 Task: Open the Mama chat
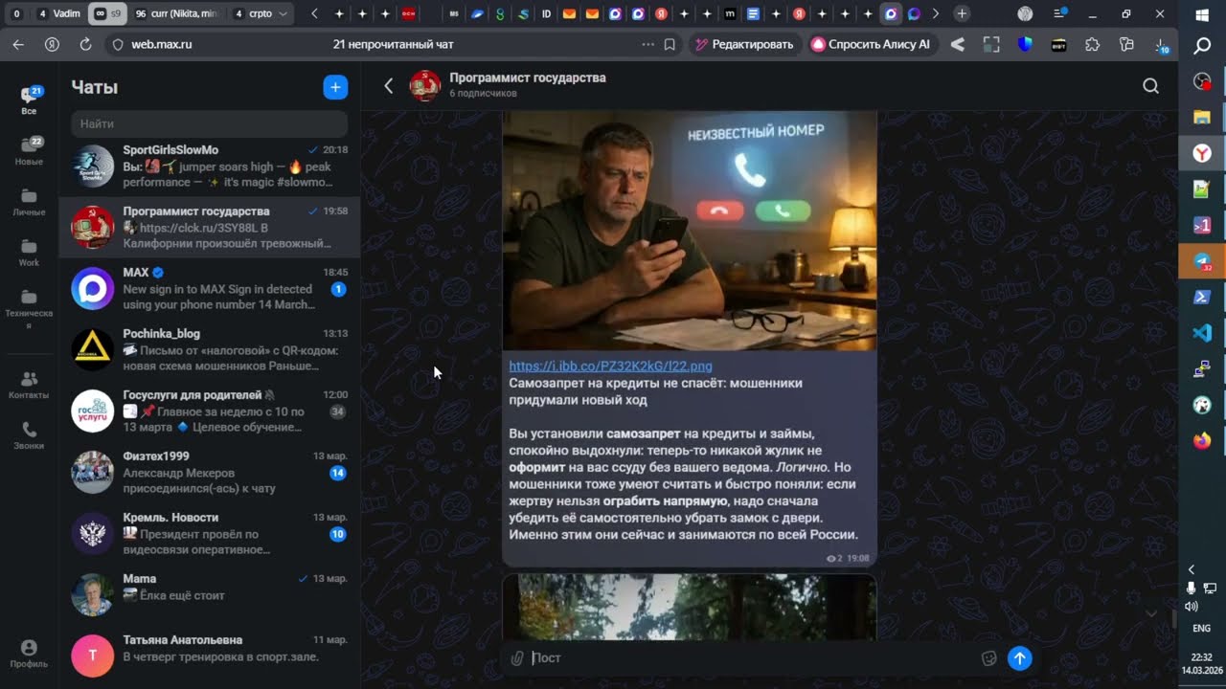[x=209, y=595]
